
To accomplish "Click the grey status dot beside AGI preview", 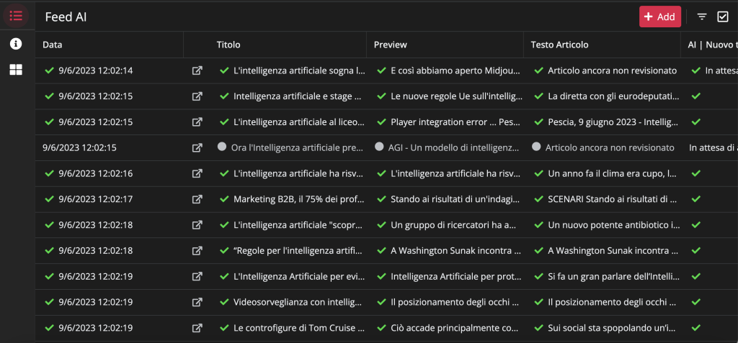I will 379,146.
